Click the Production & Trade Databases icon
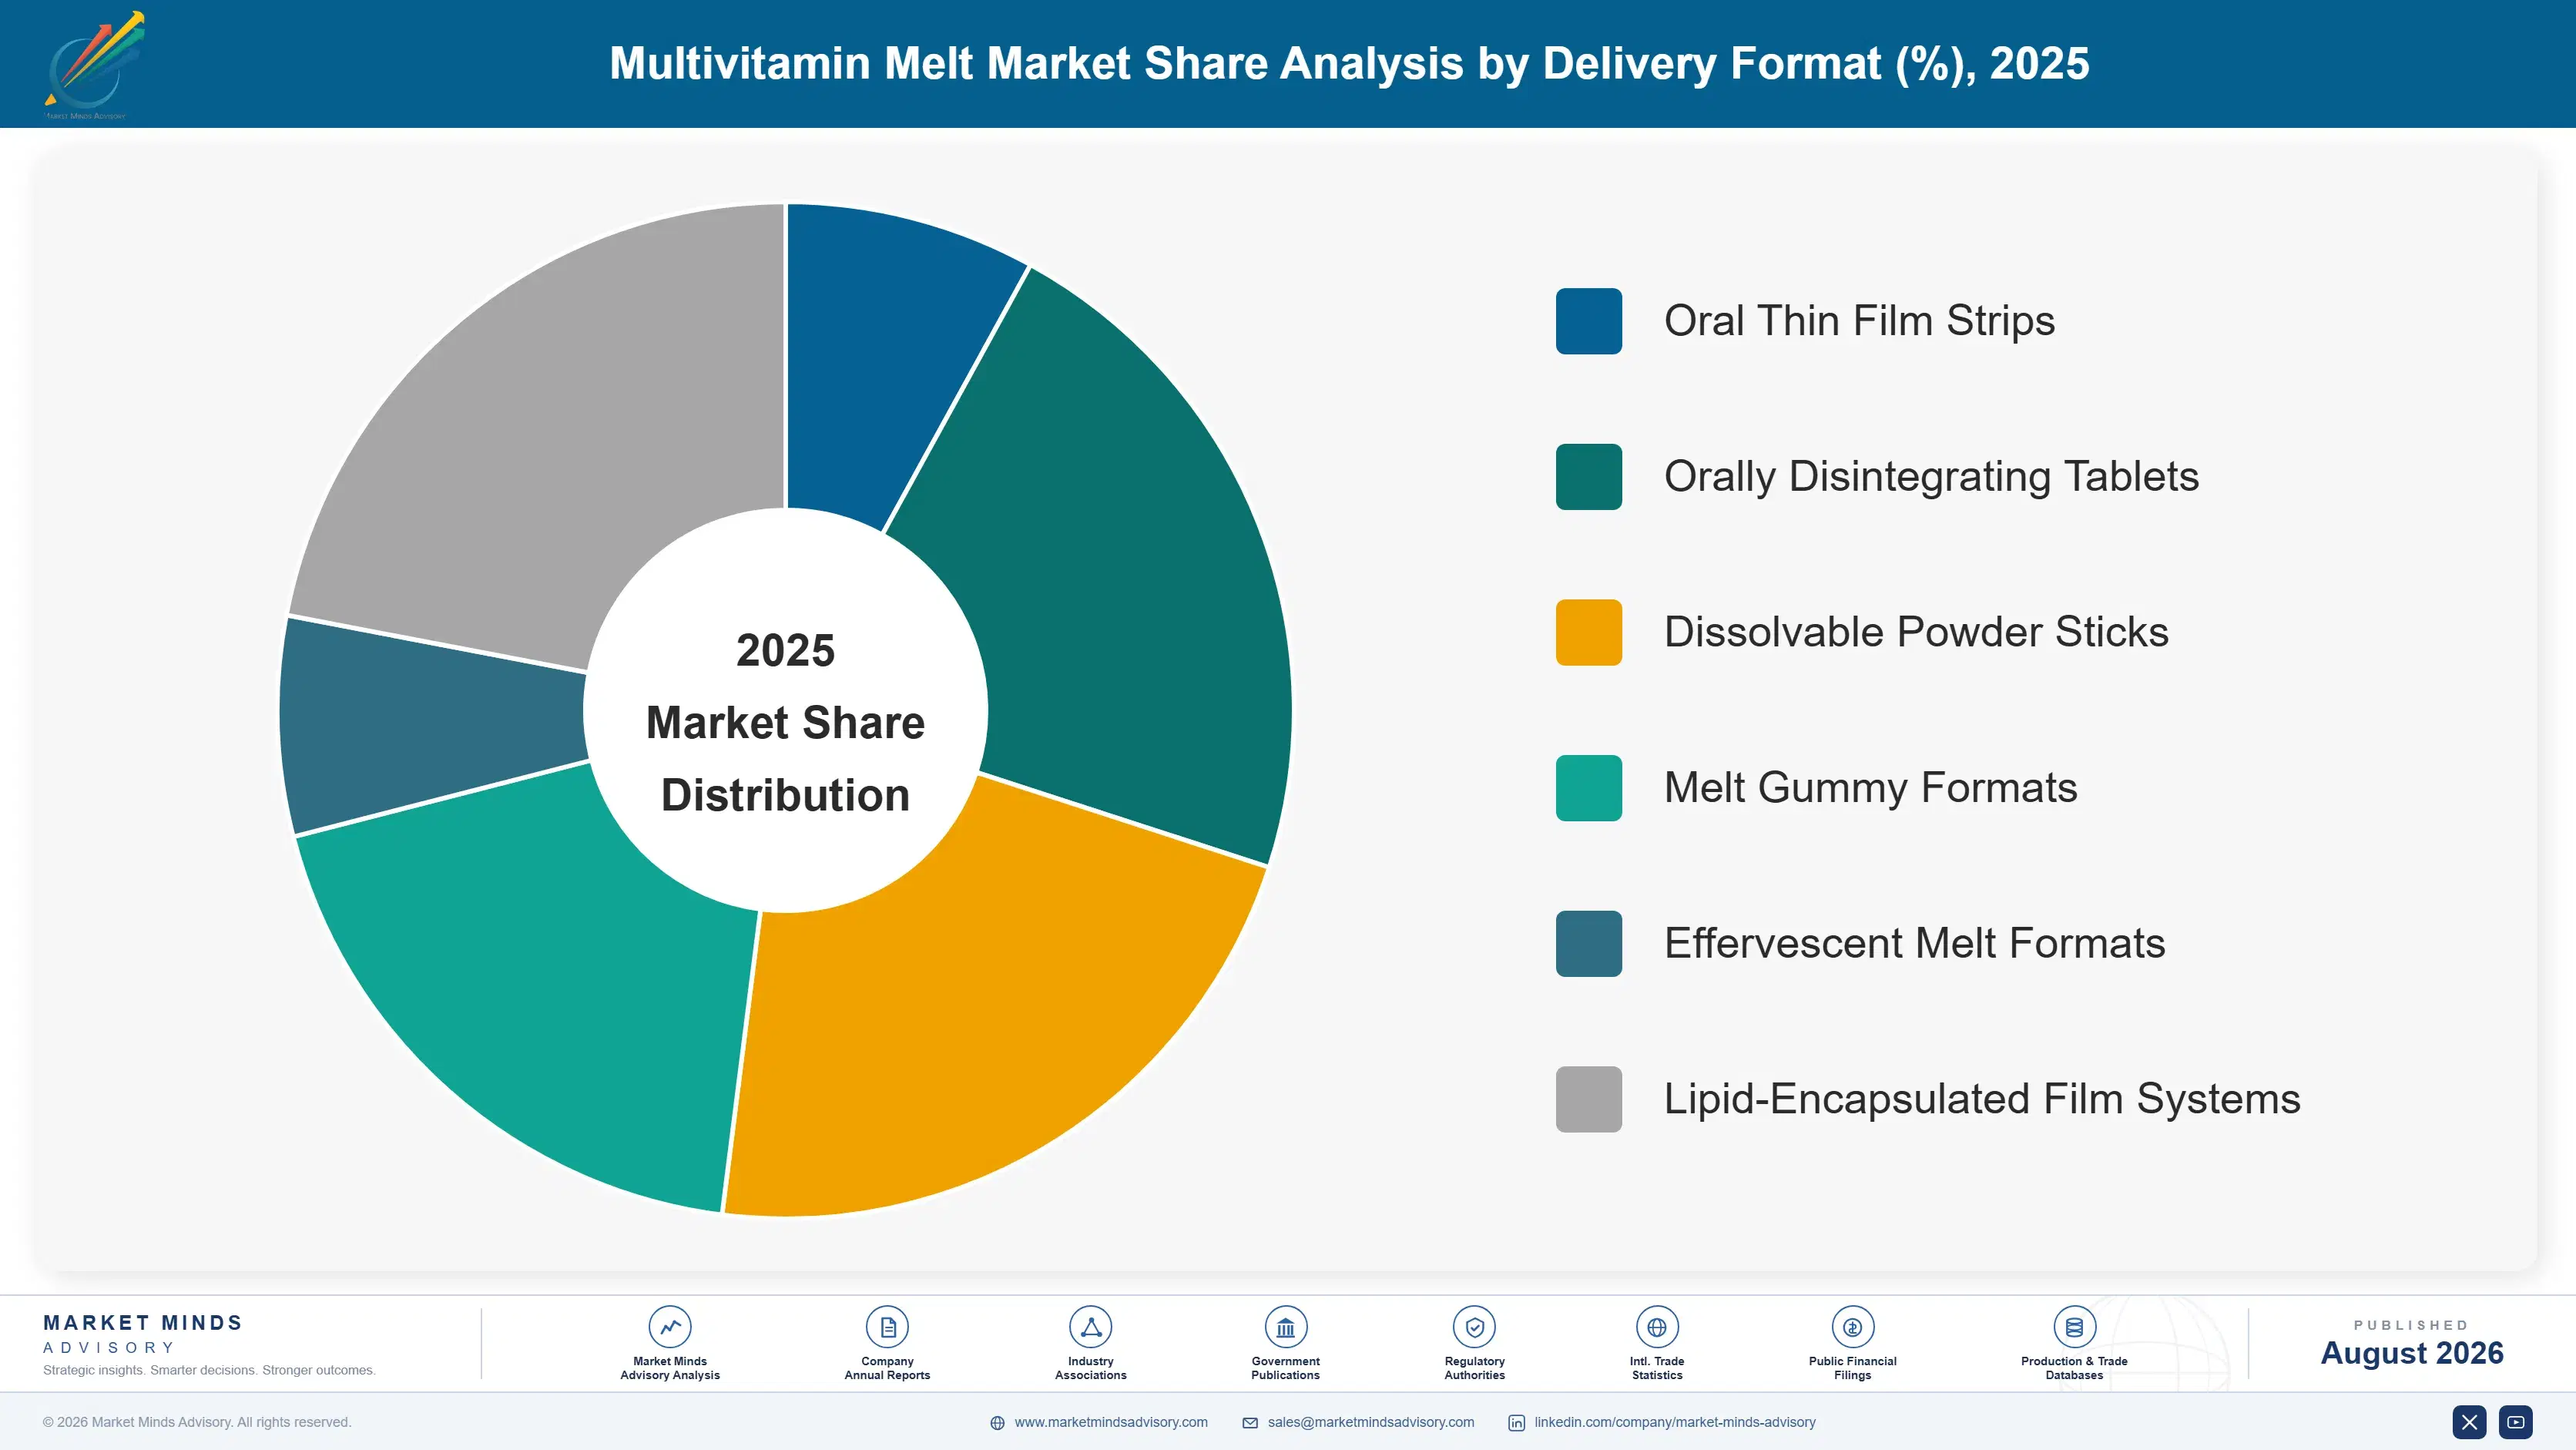 (x=2074, y=1327)
